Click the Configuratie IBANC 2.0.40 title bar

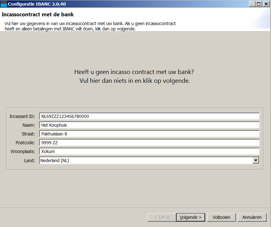125,4
